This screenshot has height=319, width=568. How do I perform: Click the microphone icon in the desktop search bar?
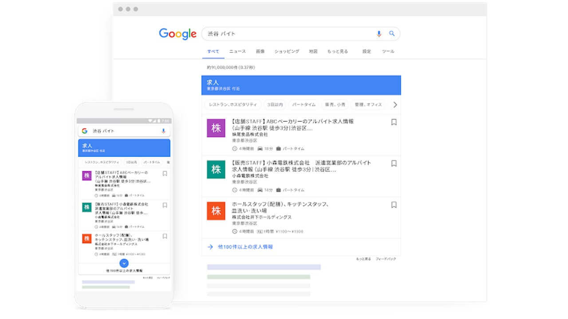(379, 34)
